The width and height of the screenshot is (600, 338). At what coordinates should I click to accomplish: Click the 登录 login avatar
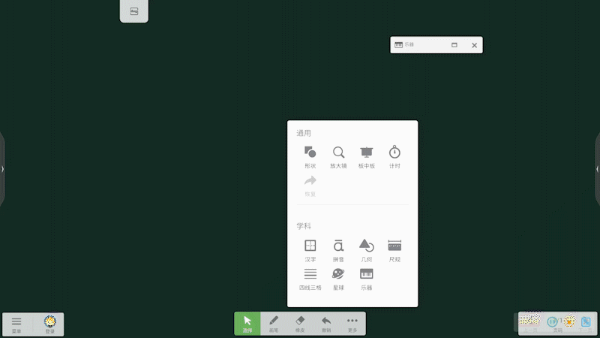click(x=49, y=324)
